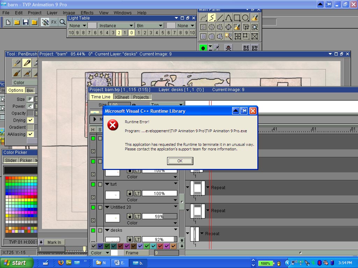Select the highlighted freehand stroke tool
The height and width of the screenshot is (268, 358).
pyautogui.click(x=212, y=17)
